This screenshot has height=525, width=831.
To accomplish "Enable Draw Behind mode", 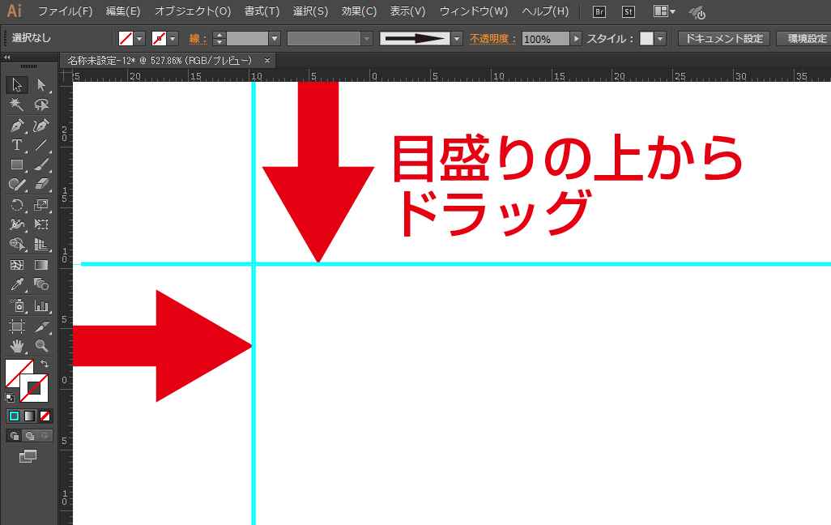I will [x=30, y=436].
